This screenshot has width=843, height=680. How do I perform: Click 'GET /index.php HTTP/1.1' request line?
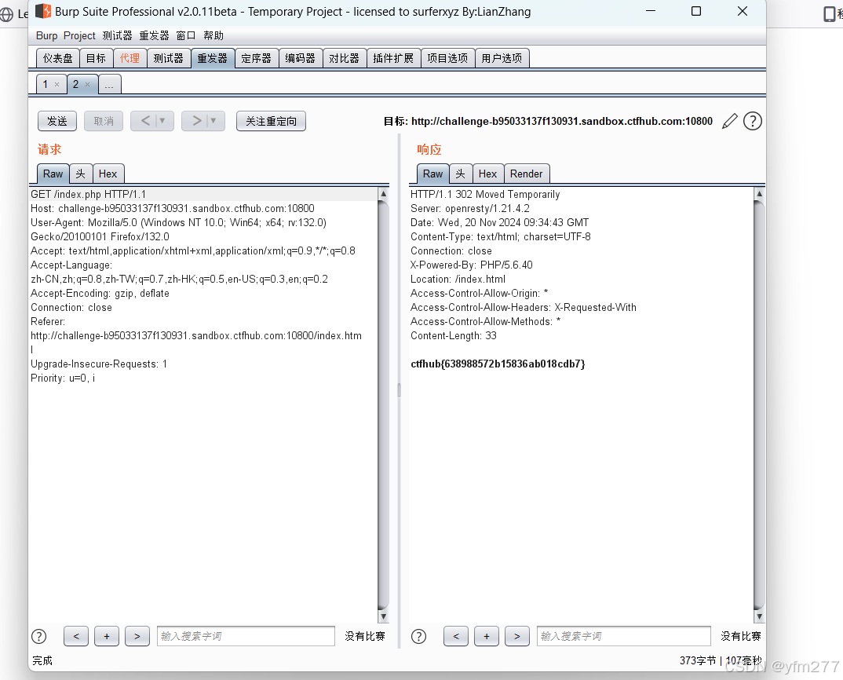(88, 194)
